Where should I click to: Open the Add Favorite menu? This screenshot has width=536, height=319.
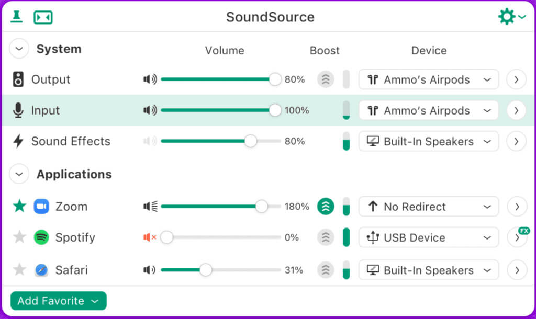59,301
